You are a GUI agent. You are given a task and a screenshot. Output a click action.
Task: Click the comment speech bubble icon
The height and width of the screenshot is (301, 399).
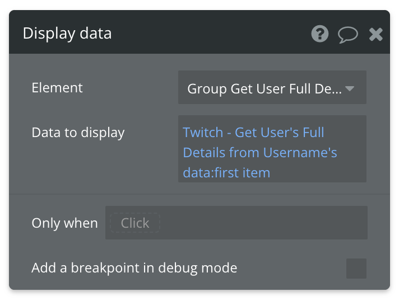coord(347,35)
